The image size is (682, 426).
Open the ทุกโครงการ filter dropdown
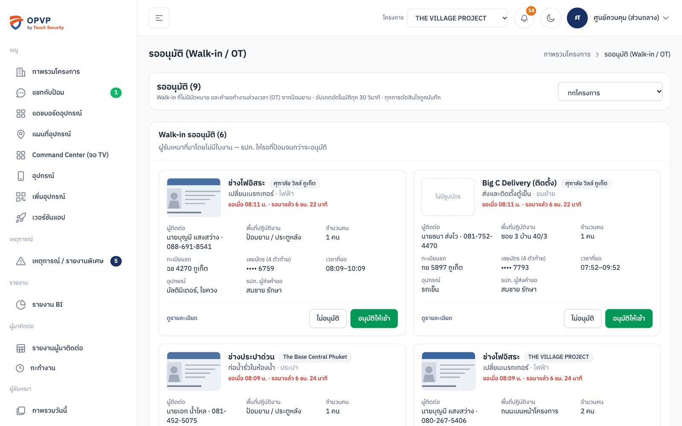pyautogui.click(x=610, y=92)
